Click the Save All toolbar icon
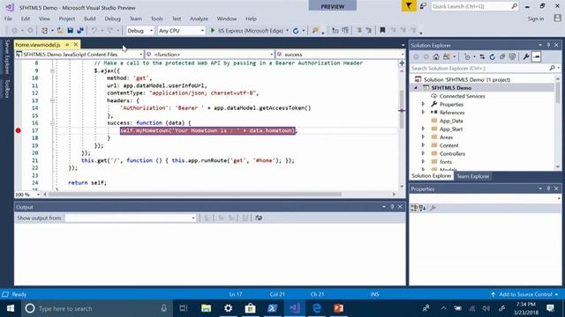Image resolution: width=565 pixels, height=317 pixels. (80, 31)
